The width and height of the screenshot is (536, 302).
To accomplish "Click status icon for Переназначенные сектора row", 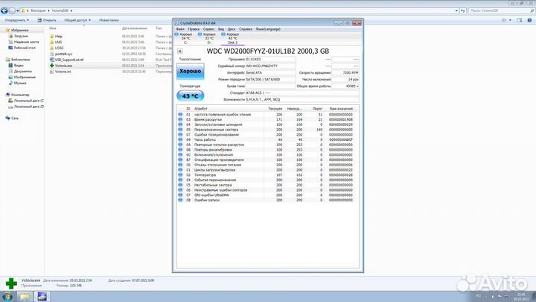I will coord(180,130).
